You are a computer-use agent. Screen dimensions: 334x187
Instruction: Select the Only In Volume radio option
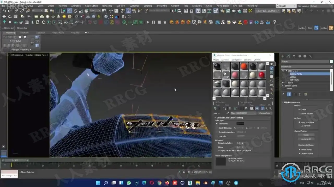tap(299, 122)
